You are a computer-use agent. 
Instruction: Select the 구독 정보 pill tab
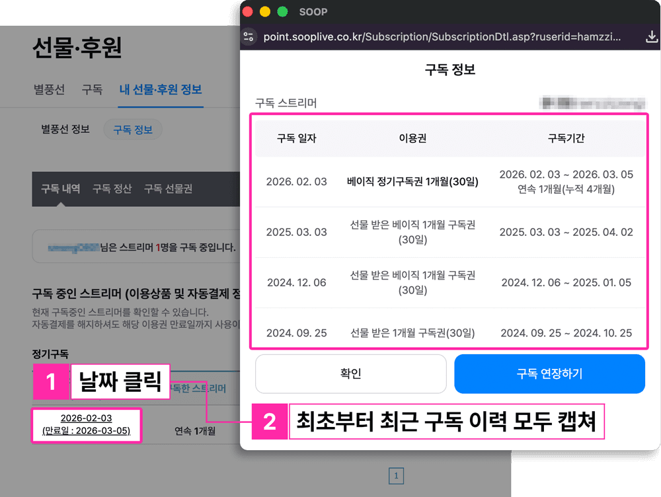click(x=133, y=130)
